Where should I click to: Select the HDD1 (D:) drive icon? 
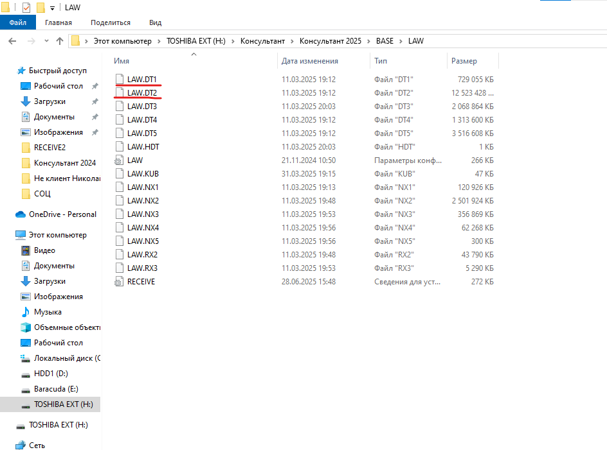point(26,374)
